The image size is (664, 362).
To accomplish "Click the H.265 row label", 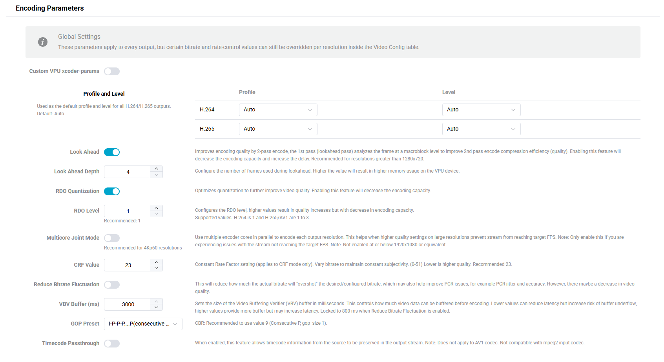I will tap(207, 129).
